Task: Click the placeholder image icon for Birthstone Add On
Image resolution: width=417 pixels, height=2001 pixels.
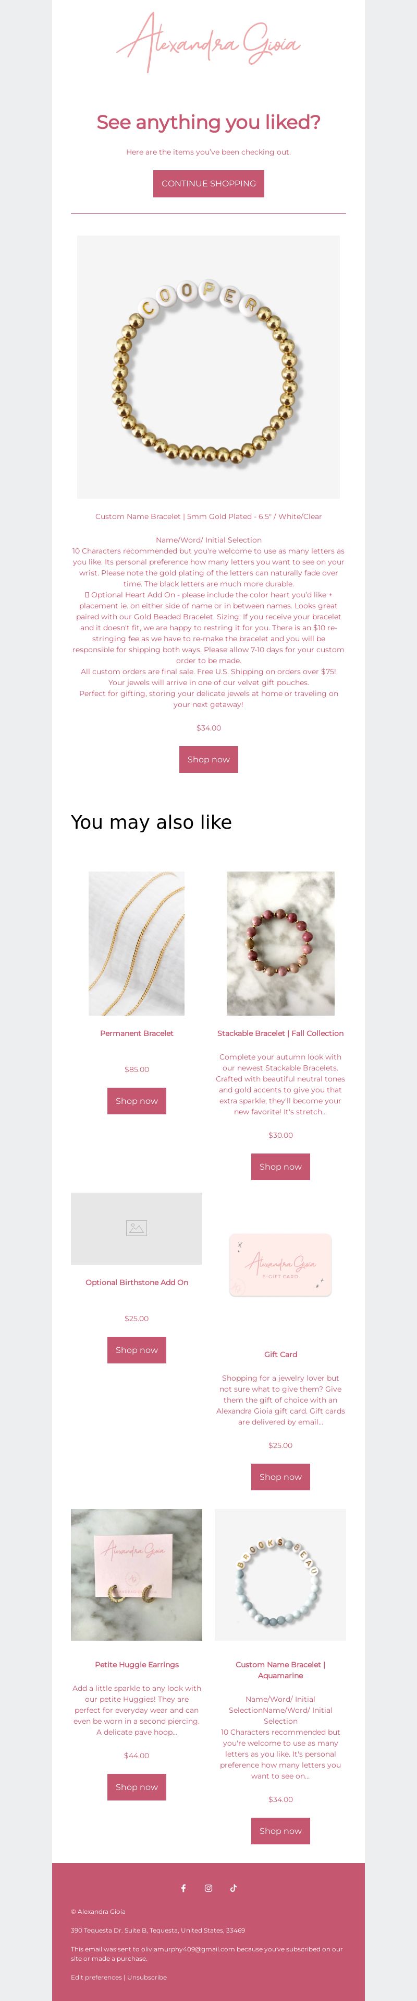Action: coord(137,1228)
